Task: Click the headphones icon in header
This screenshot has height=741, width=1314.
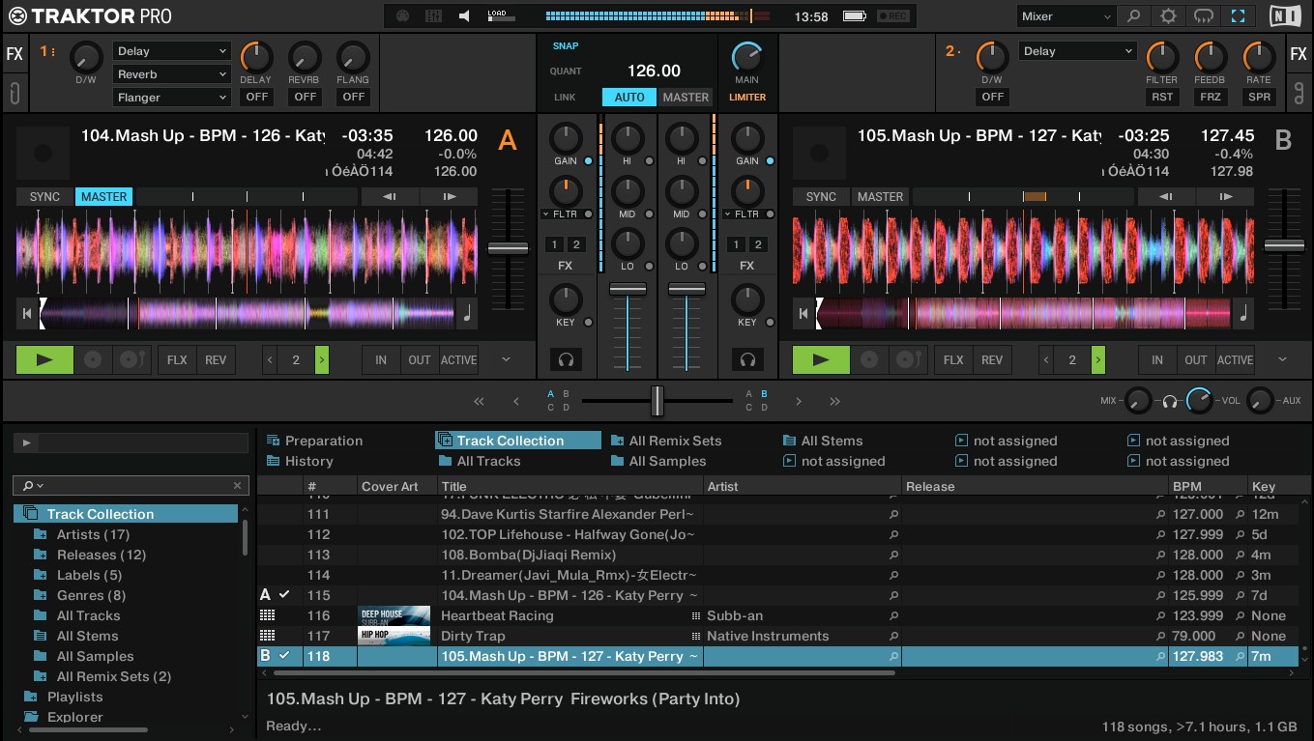Action: [x=1203, y=16]
